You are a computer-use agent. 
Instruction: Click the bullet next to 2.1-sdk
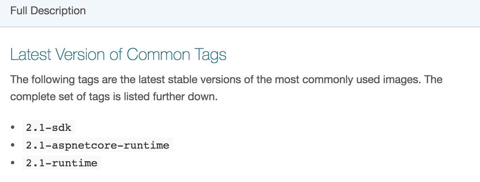pyautogui.click(x=13, y=127)
